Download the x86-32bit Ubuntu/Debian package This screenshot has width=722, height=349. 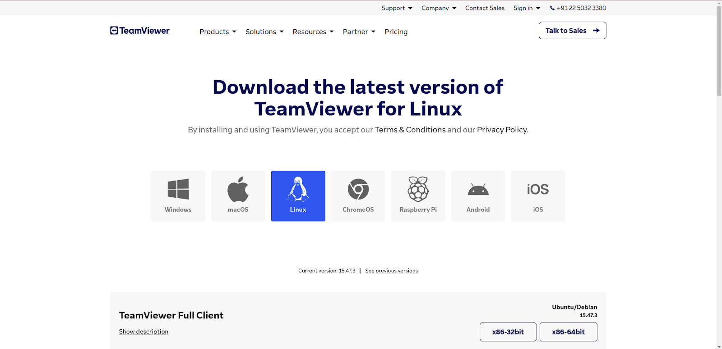coord(508,332)
